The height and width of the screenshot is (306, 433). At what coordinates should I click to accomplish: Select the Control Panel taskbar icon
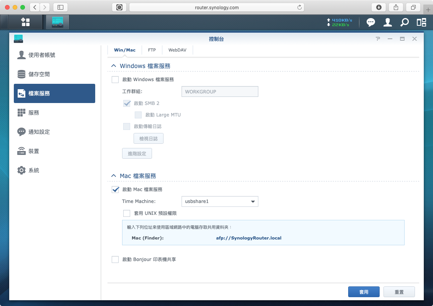pyautogui.click(x=58, y=22)
